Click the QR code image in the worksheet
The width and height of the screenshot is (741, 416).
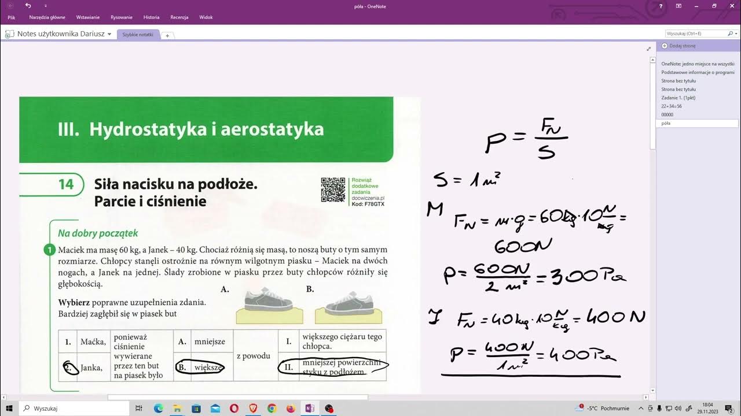click(333, 190)
